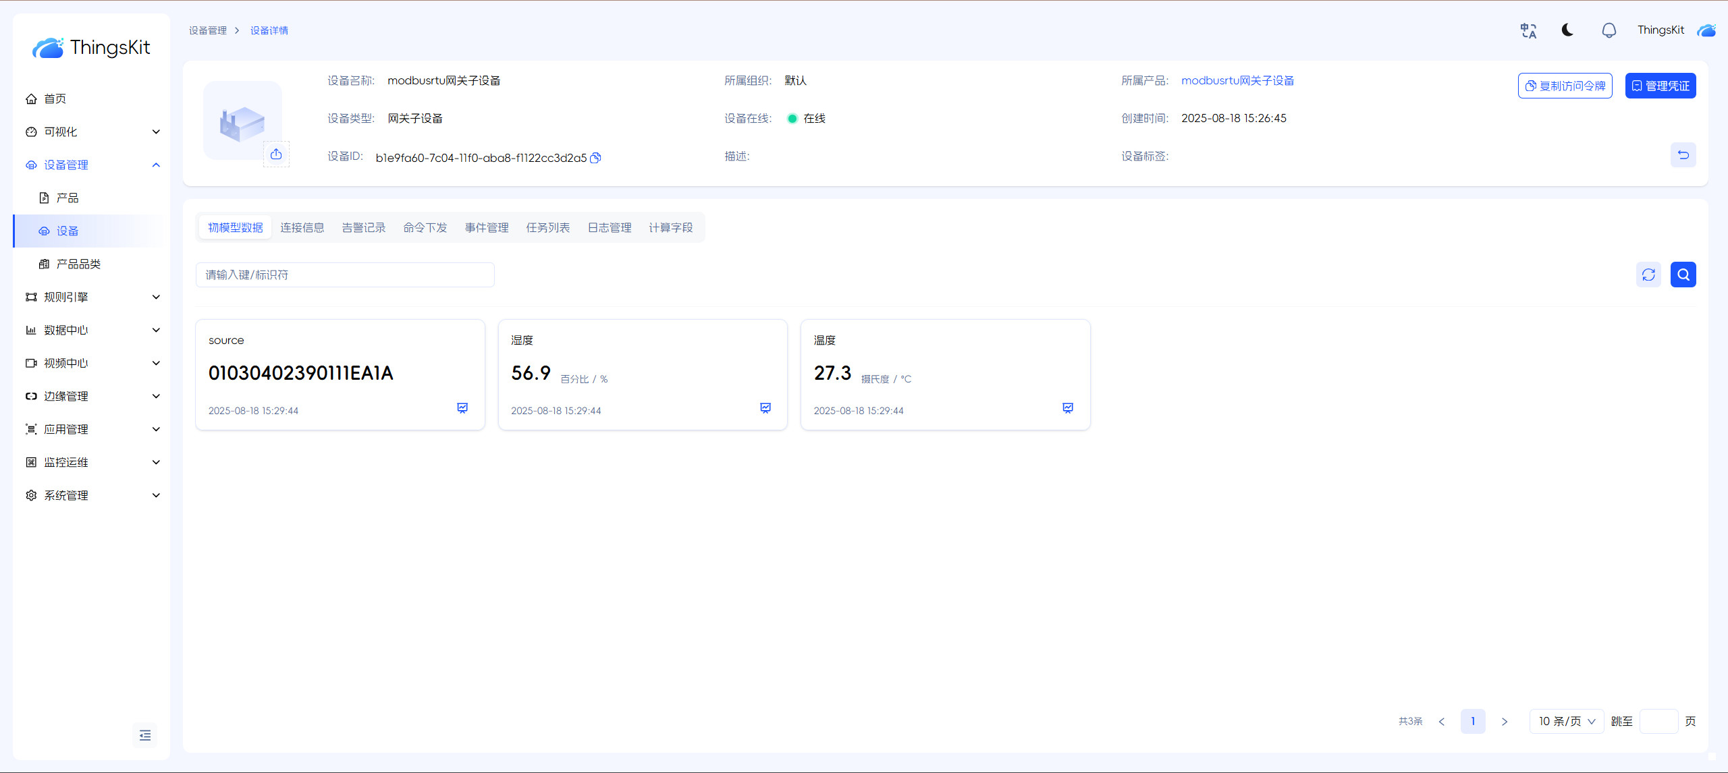
Task: Refresh the thing model data
Action: pyautogui.click(x=1648, y=275)
